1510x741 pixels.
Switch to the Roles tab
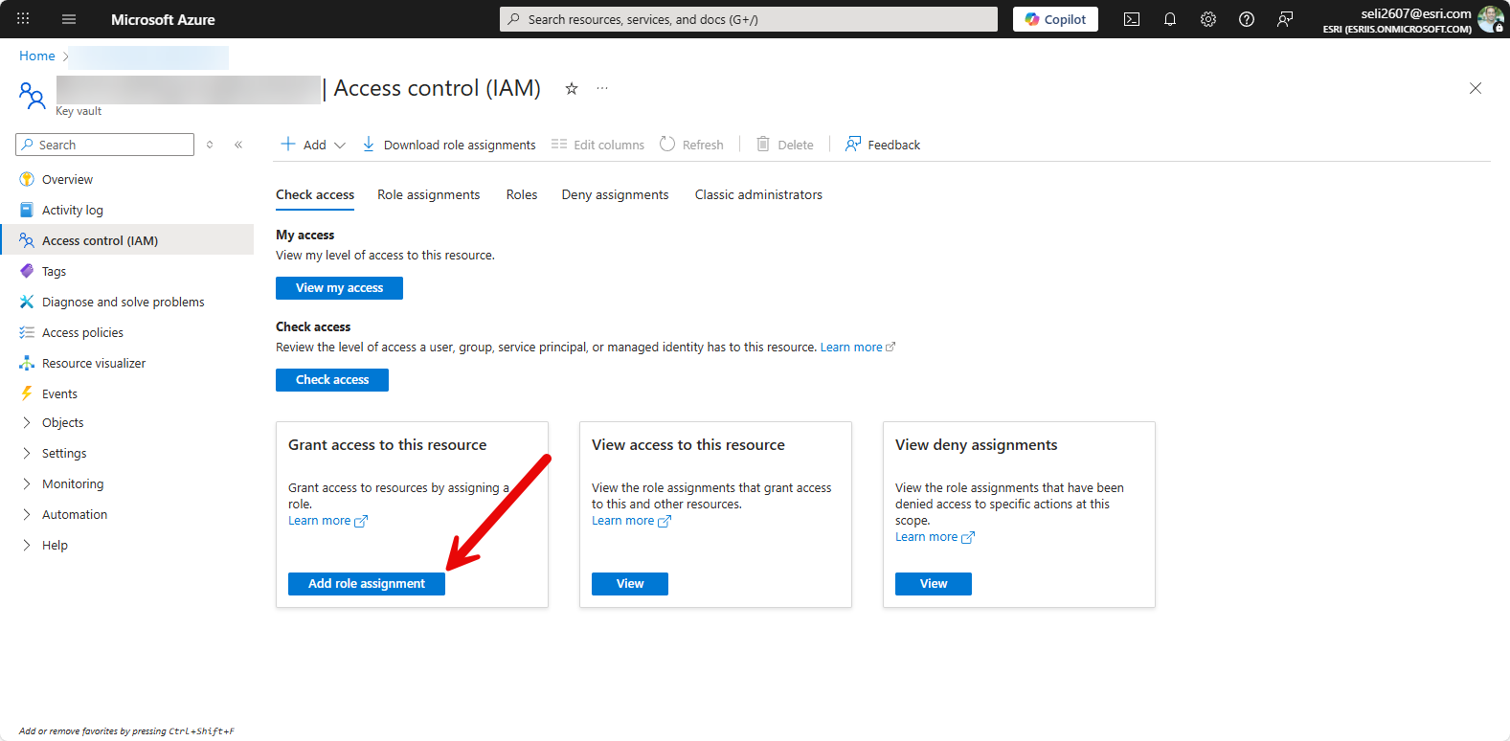point(522,194)
